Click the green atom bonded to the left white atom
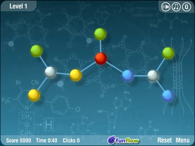This screenshot has width=195, height=146. click(x=37, y=51)
